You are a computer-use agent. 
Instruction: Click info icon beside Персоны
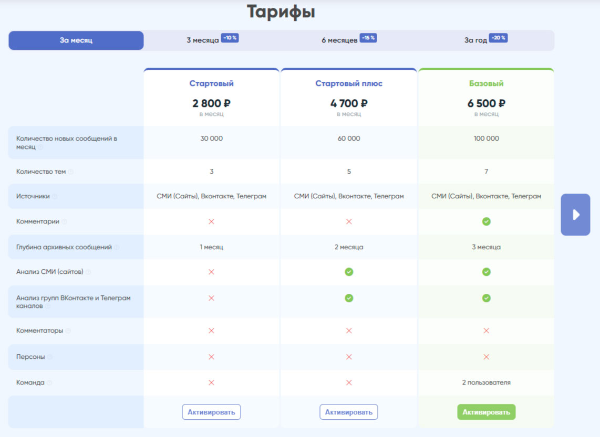[50, 357]
